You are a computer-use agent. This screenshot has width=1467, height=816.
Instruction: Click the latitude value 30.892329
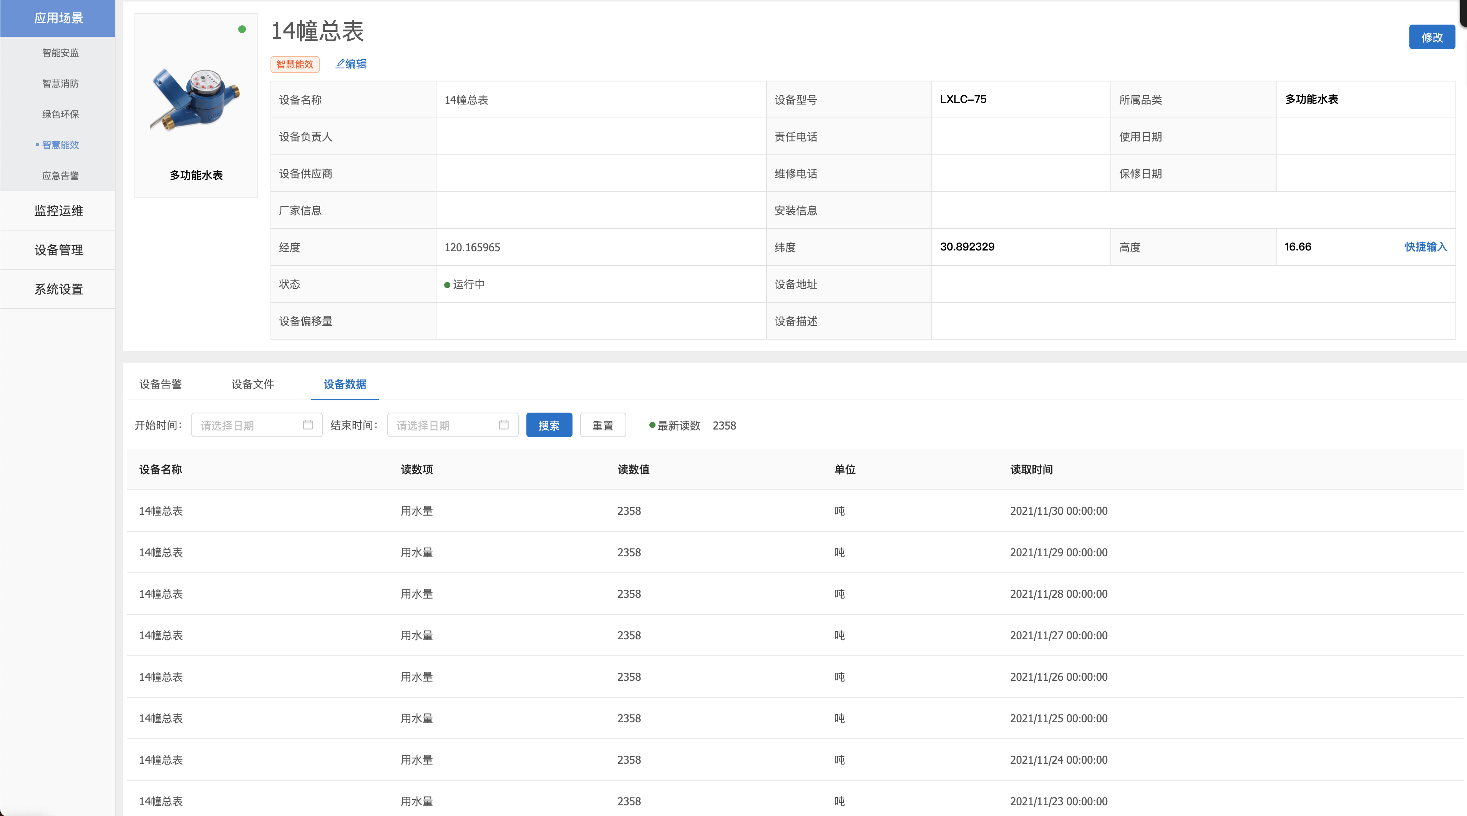click(x=967, y=247)
